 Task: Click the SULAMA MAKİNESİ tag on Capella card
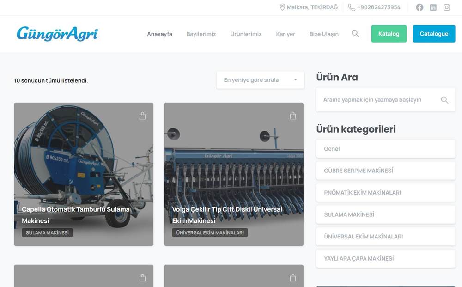pos(47,233)
